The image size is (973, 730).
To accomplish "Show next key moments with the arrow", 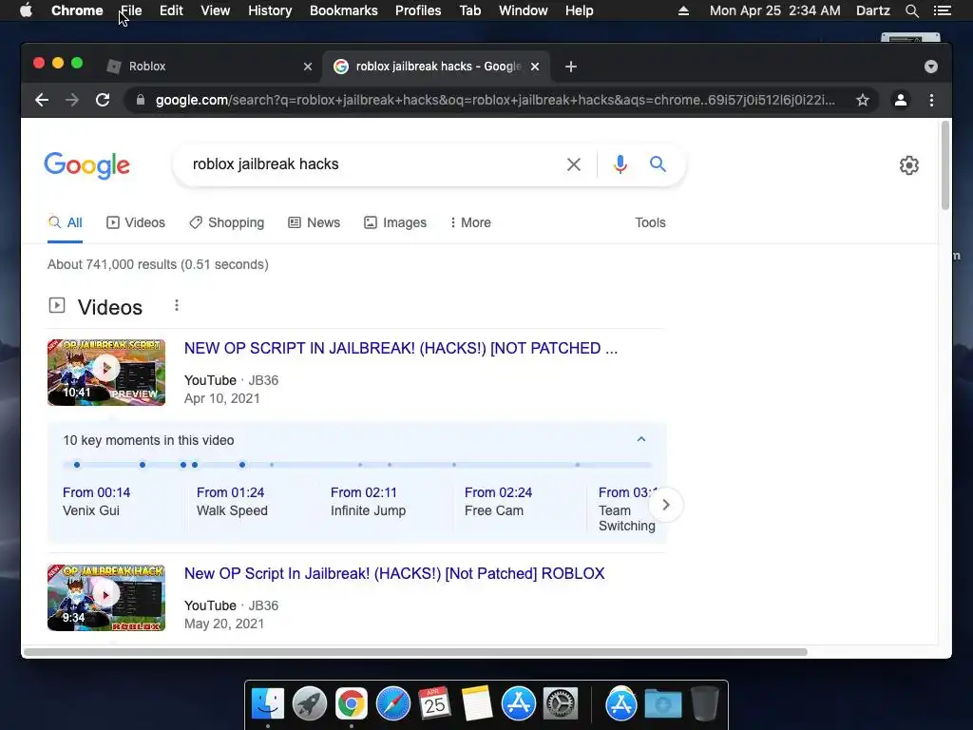I will click(x=666, y=505).
